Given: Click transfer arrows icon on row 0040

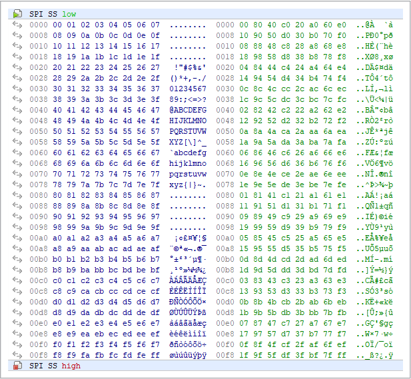Looking at the screenshot, I should click(17, 110).
